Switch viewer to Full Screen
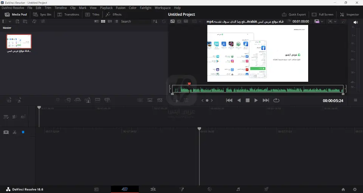363x193 pixels. [323, 14]
